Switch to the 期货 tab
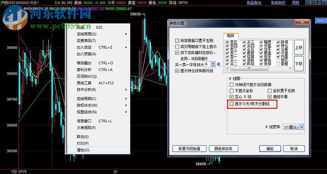The width and height of the screenshot is (327, 174). coord(231,36)
